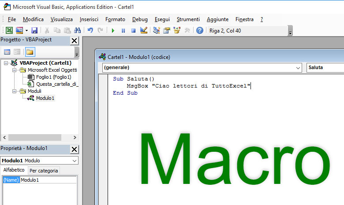The width and height of the screenshot is (344, 205).
Task: Open the (generale) object dropdown
Action: tap(202, 68)
